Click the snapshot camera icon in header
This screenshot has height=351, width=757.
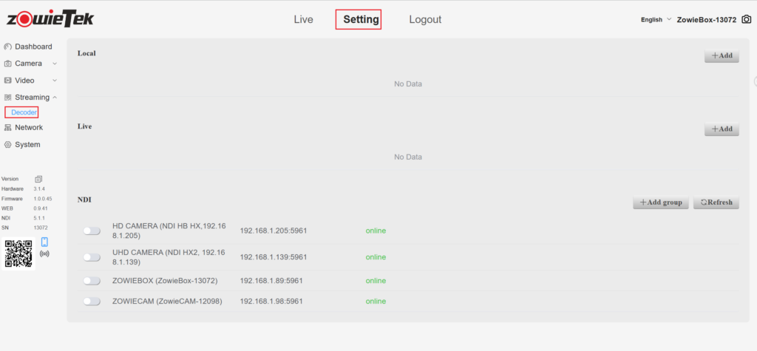[x=747, y=20]
